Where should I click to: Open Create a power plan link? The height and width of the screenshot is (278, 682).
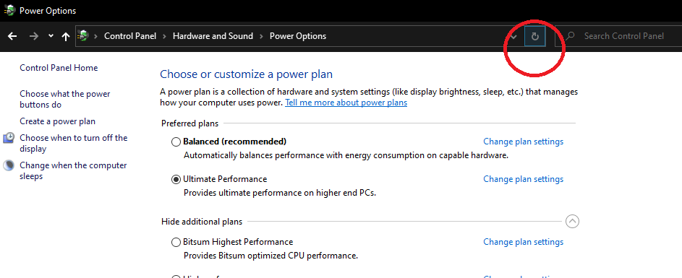[x=57, y=121]
